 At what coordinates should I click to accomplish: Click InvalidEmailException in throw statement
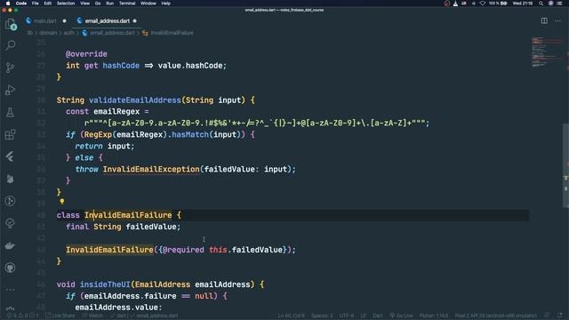pos(151,169)
